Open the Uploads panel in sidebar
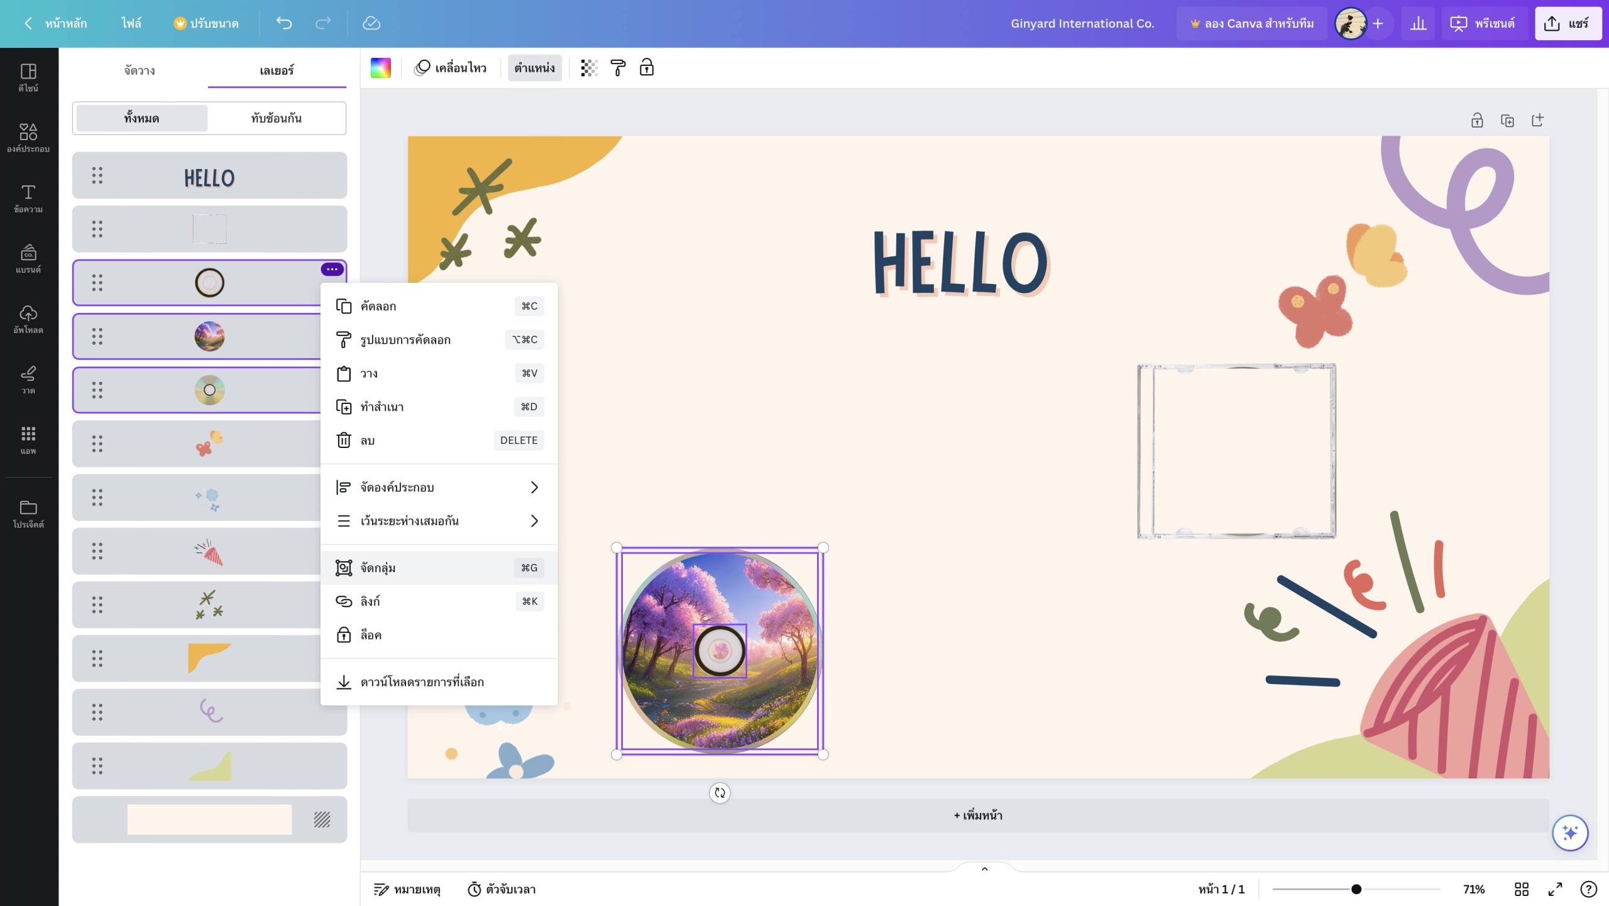Image resolution: width=1609 pixels, height=906 pixels. point(28,319)
